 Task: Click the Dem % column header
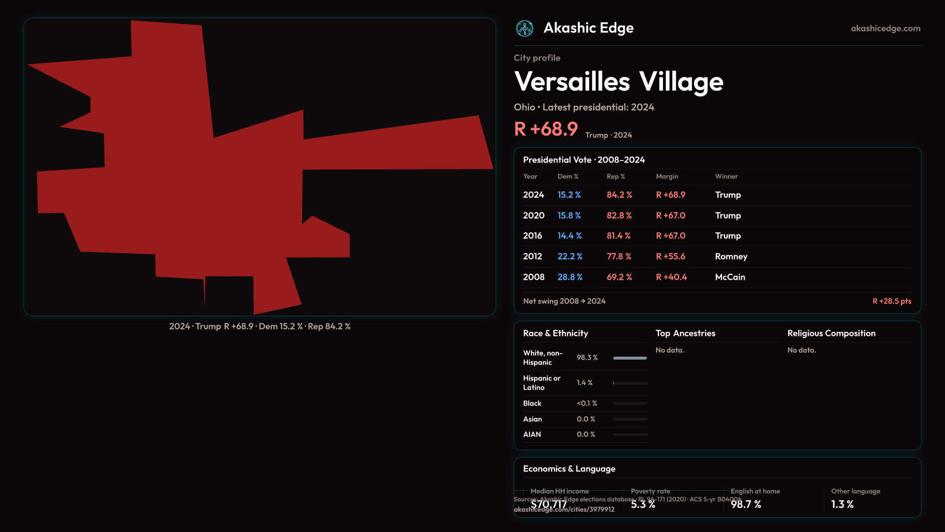click(x=567, y=176)
